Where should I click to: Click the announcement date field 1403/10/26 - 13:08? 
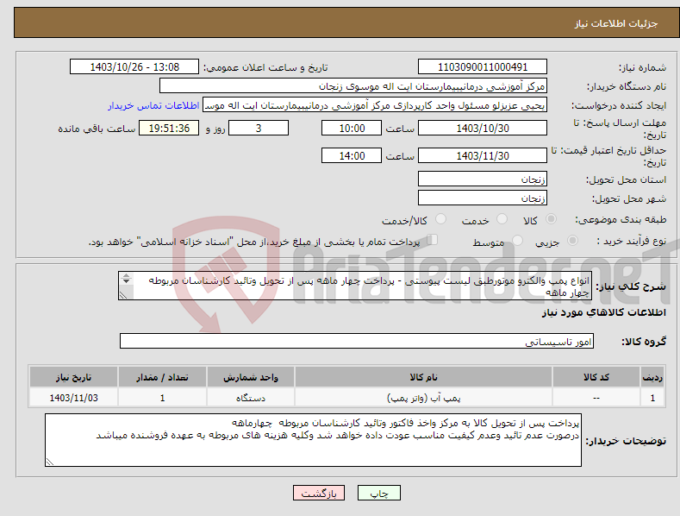click(134, 67)
